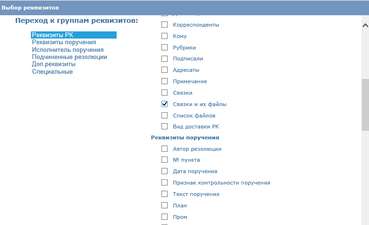
Task: Select the Список файлов checkbox
Action: pyautogui.click(x=164, y=116)
